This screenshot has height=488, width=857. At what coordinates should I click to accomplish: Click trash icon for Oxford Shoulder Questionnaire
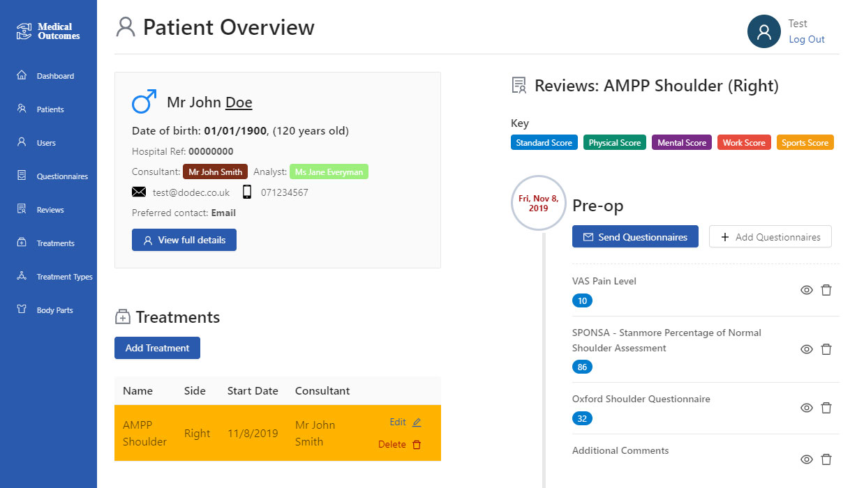(826, 408)
